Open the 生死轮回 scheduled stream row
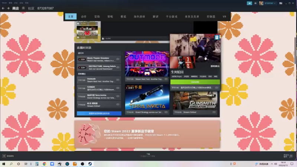 pyautogui.click(x=99, y=88)
